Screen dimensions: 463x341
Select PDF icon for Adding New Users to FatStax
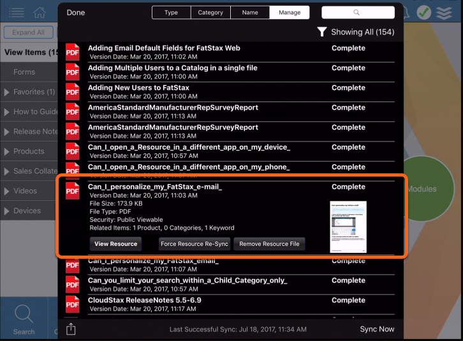coord(72,92)
